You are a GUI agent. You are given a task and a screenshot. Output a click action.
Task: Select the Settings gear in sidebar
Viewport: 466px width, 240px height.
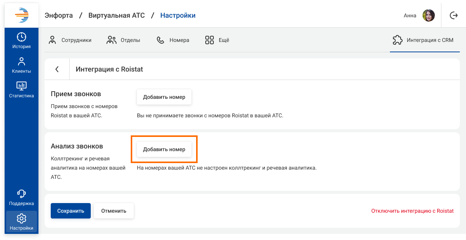pos(22,219)
